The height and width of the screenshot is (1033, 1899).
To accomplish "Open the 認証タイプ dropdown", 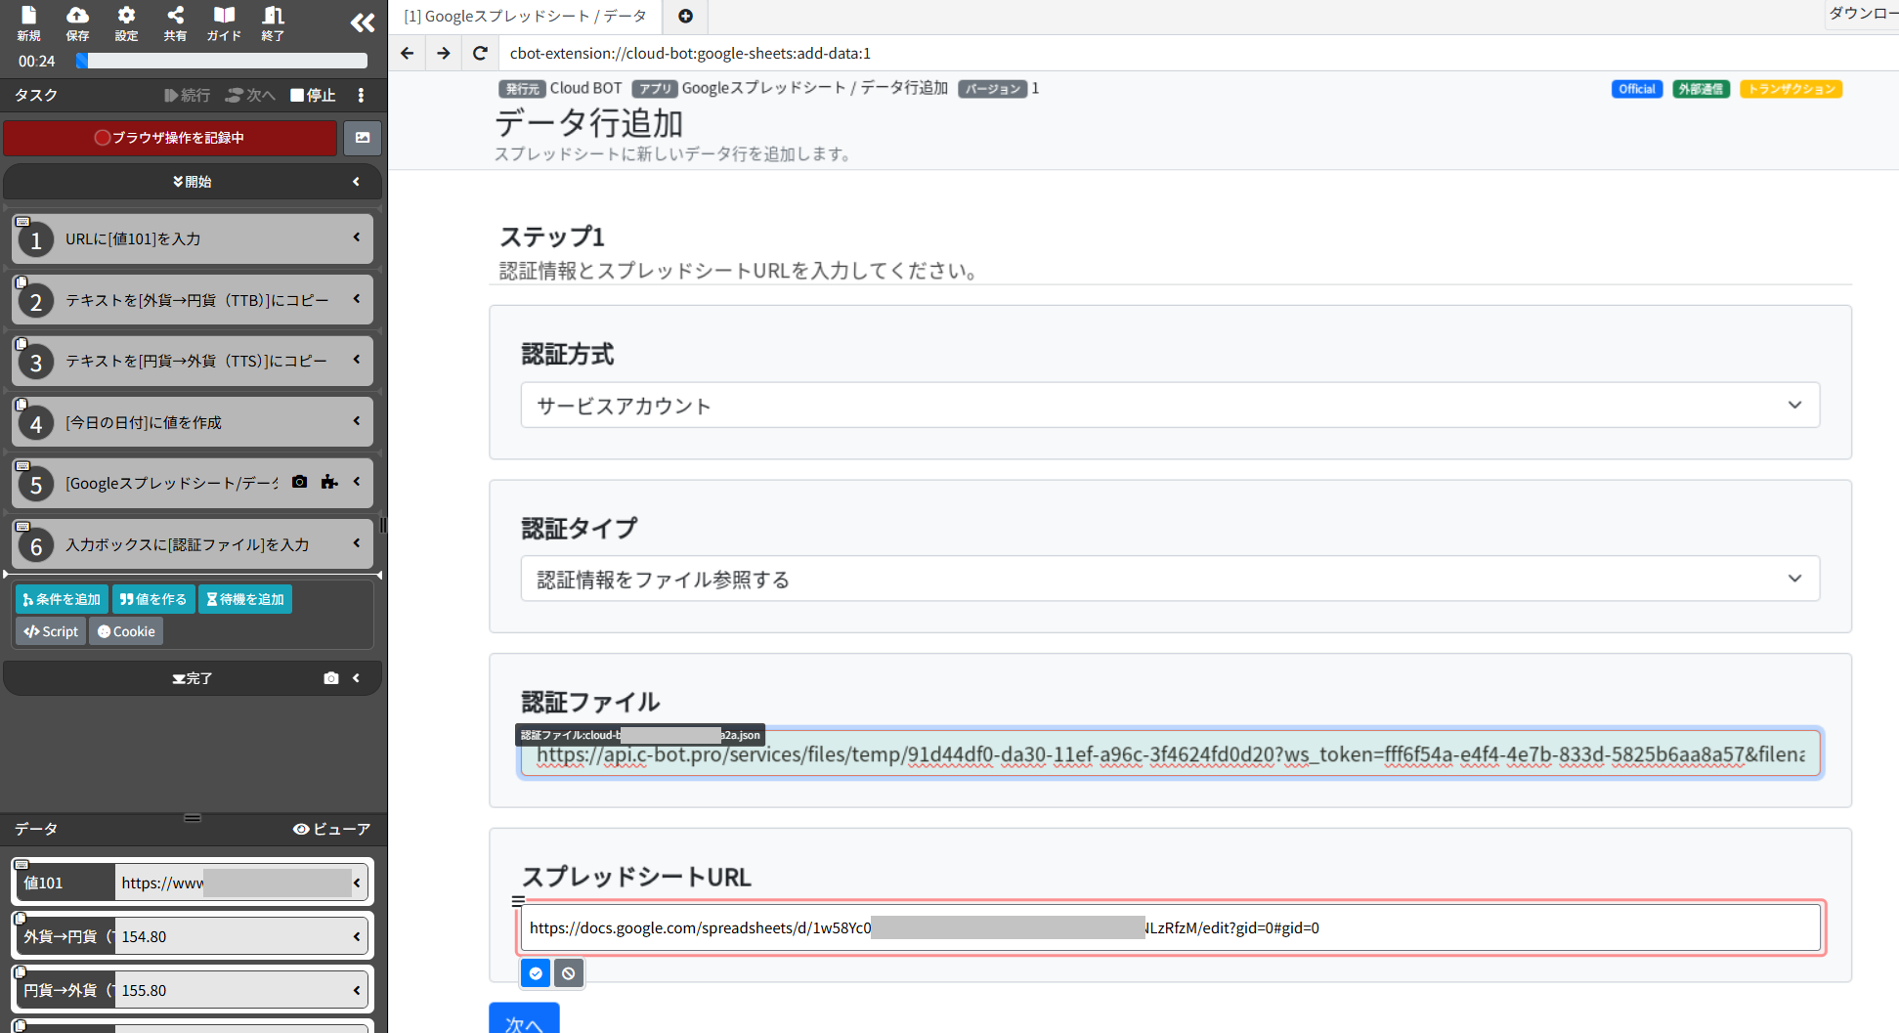I will pyautogui.click(x=1169, y=579).
